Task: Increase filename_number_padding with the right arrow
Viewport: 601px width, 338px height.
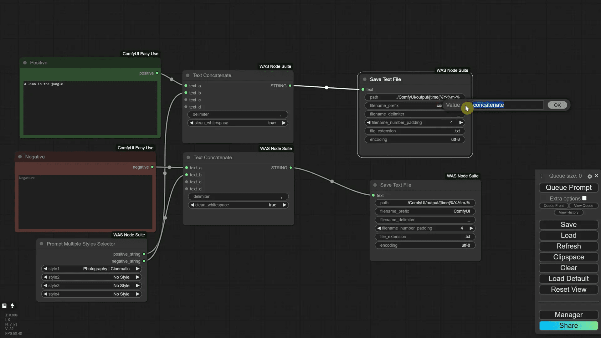Action: click(460, 122)
